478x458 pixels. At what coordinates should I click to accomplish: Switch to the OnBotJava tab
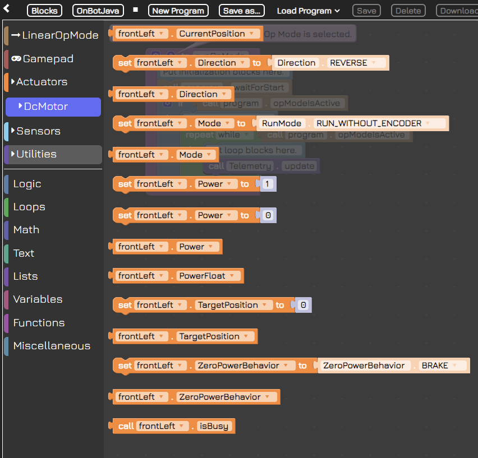coord(98,10)
